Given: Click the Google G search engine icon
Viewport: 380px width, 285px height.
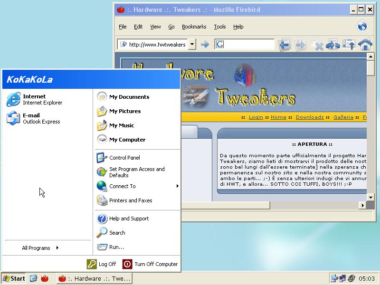Looking at the screenshot, I should (220, 44).
